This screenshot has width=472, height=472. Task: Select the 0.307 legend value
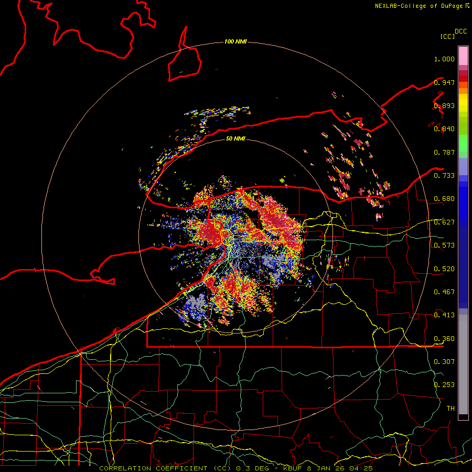pyautogui.click(x=444, y=361)
